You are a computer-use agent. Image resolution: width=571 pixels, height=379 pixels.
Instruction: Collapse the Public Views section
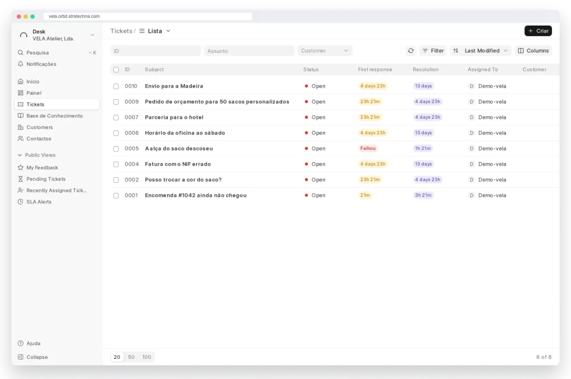(x=36, y=155)
